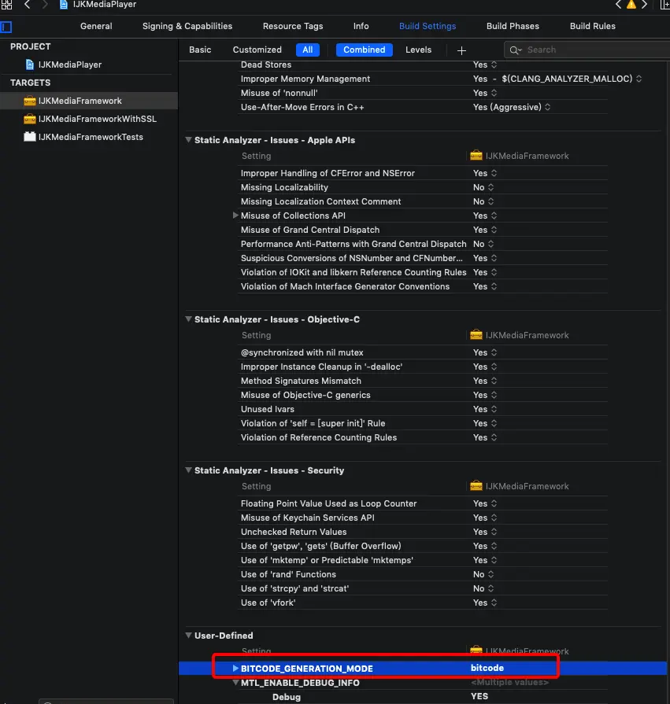Collapse Static Analyzer Security section
The height and width of the screenshot is (704, 670).
tap(188, 470)
